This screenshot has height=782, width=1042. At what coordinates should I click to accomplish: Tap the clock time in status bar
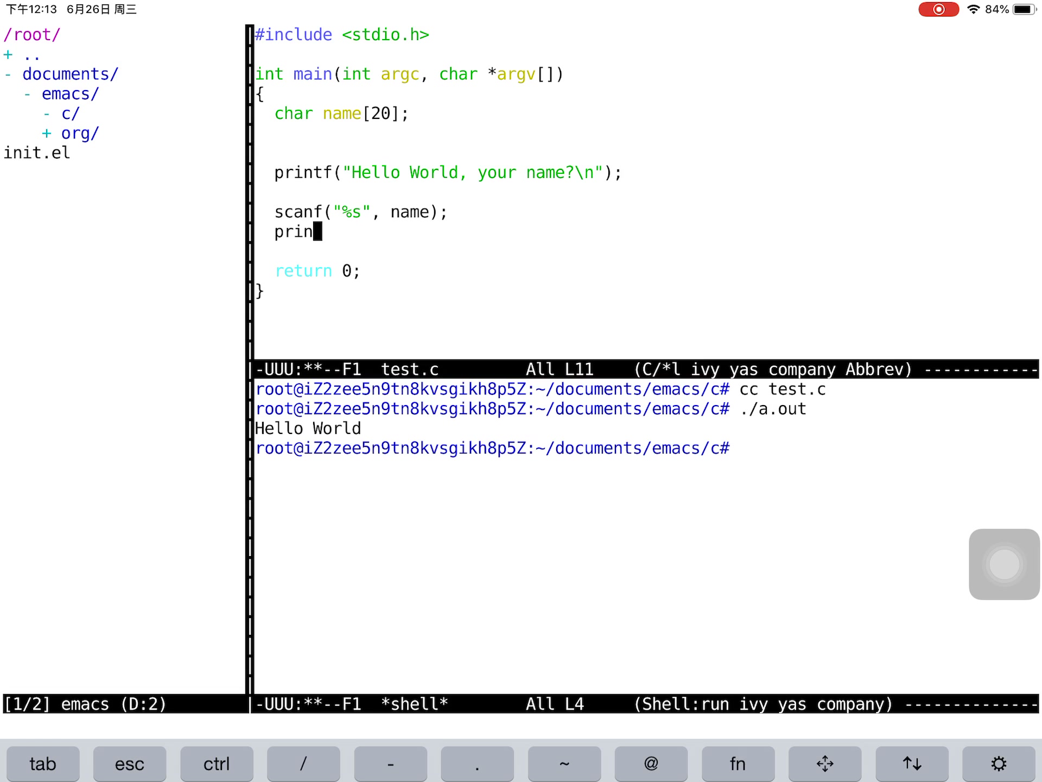click(31, 9)
